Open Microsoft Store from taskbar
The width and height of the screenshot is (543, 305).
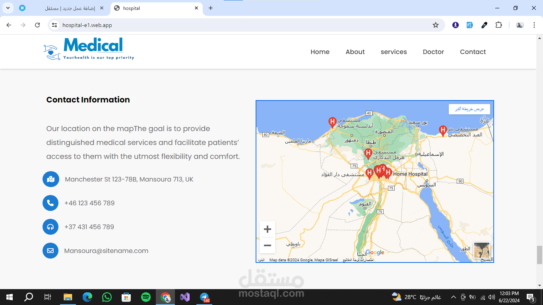click(x=126, y=297)
